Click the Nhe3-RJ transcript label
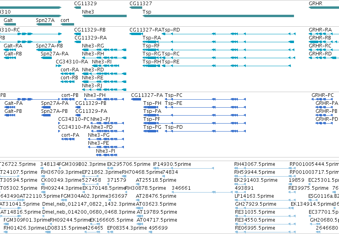This screenshot has height=234, width=339. coord(92,86)
